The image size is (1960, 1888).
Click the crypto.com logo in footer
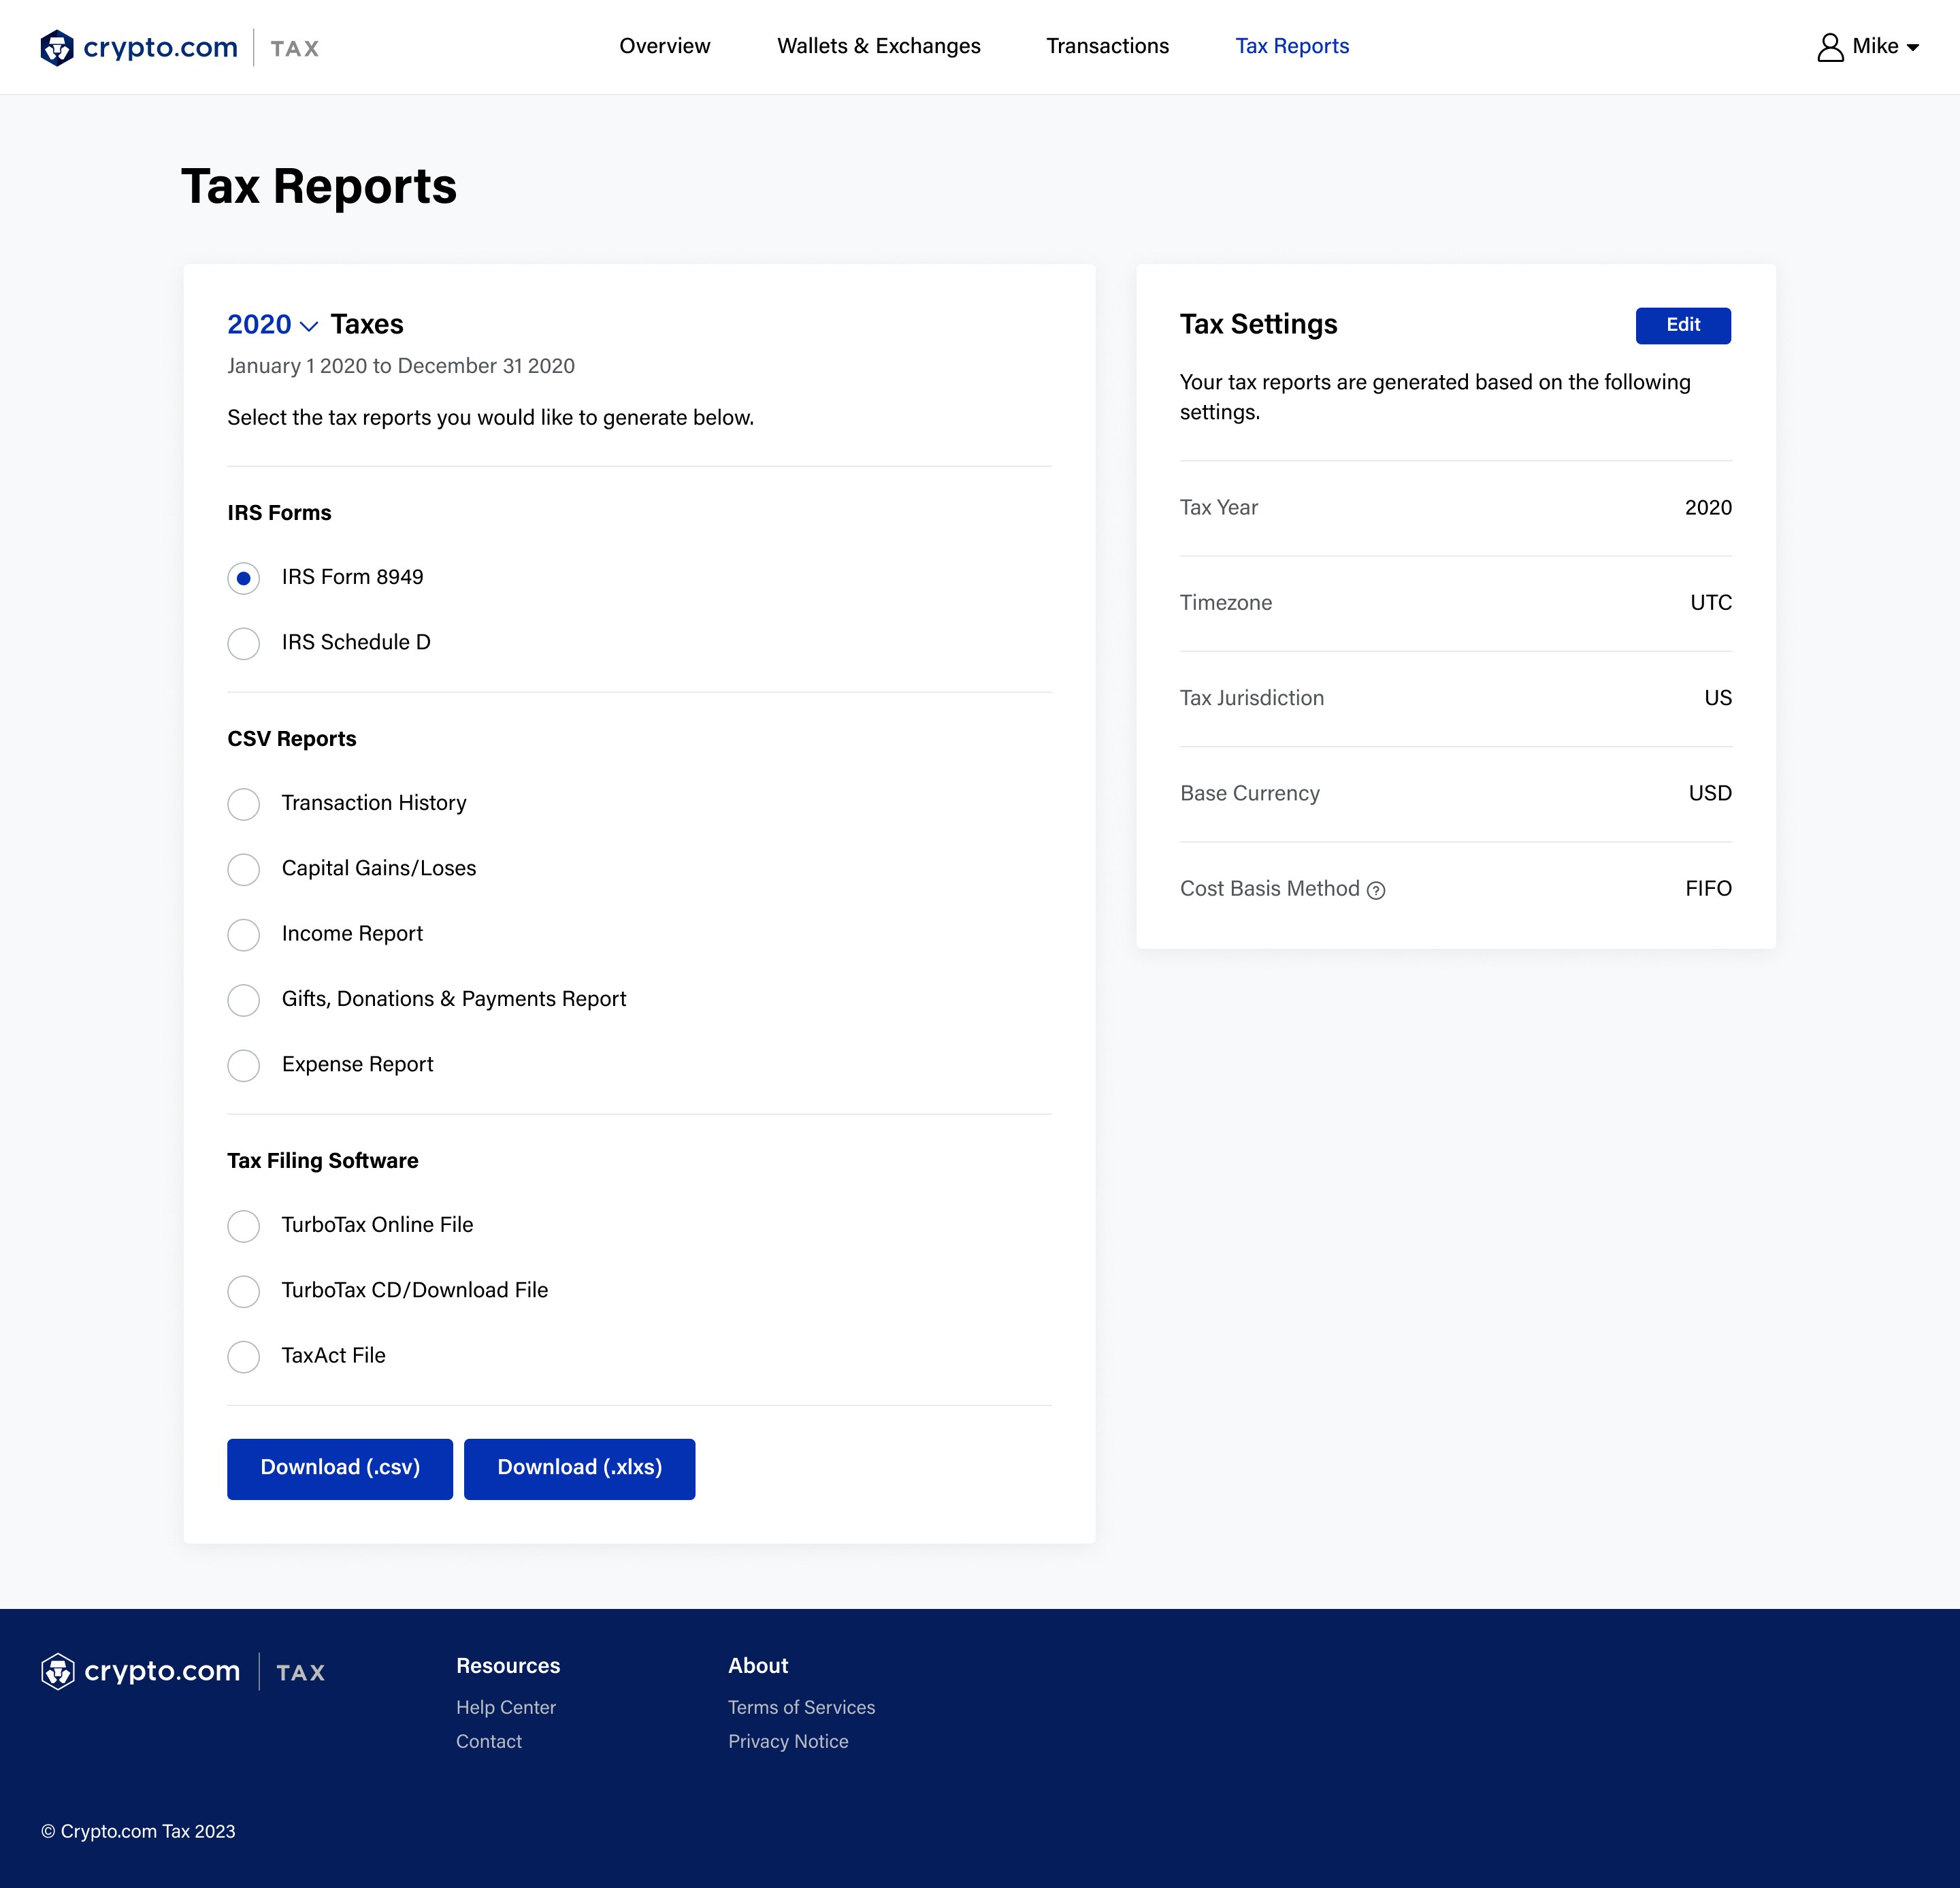(141, 1671)
